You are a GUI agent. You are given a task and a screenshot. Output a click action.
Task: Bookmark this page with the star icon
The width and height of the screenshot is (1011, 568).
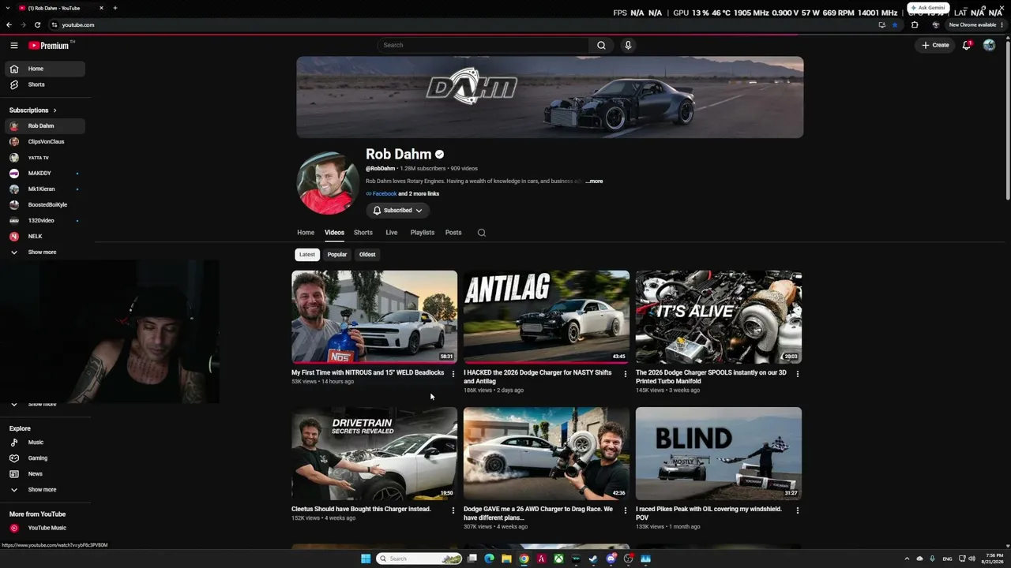point(895,24)
